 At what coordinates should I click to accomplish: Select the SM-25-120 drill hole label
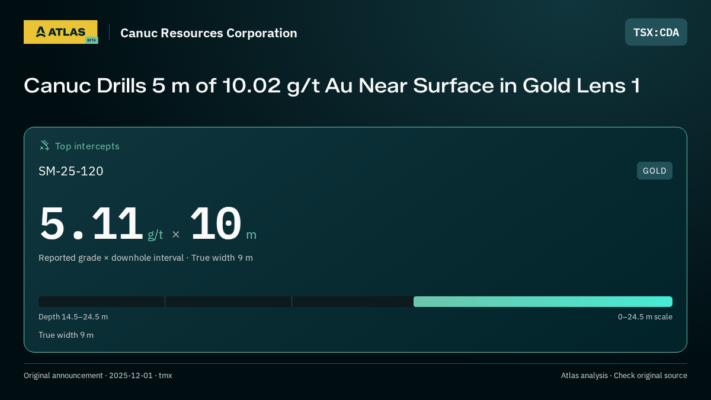pyautogui.click(x=71, y=171)
